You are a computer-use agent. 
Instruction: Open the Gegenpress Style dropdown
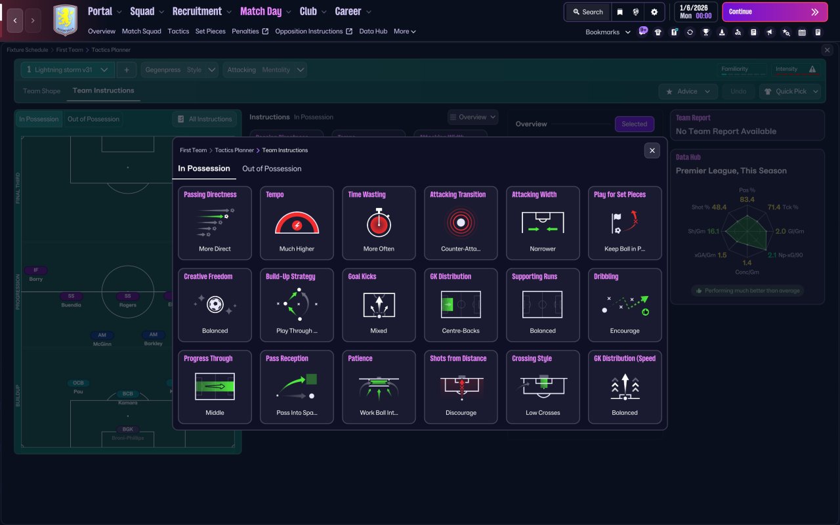[180, 70]
